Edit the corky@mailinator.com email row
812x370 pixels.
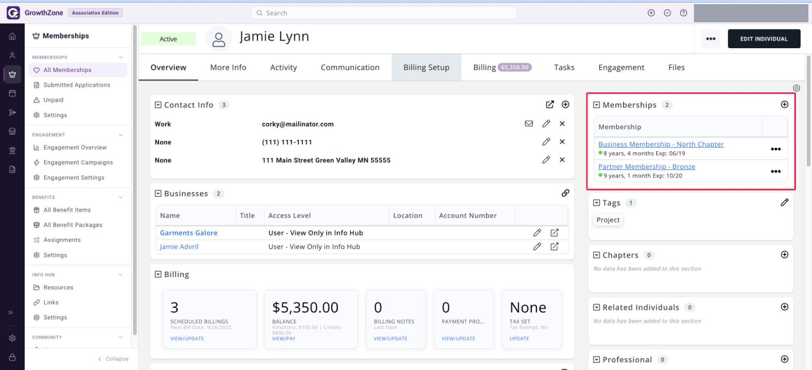point(546,124)
